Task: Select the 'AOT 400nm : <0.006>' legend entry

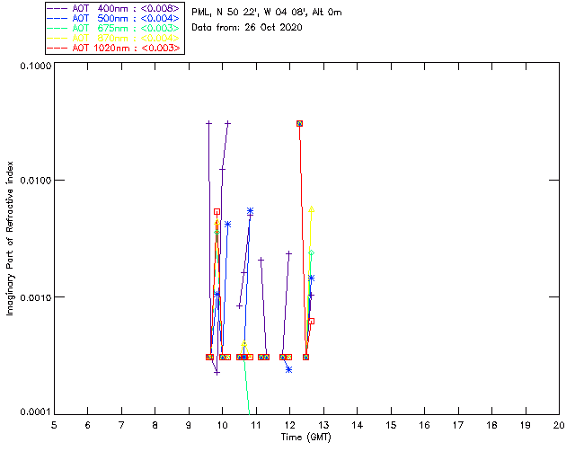Action: pyautogui.click(x=113, y=8)
